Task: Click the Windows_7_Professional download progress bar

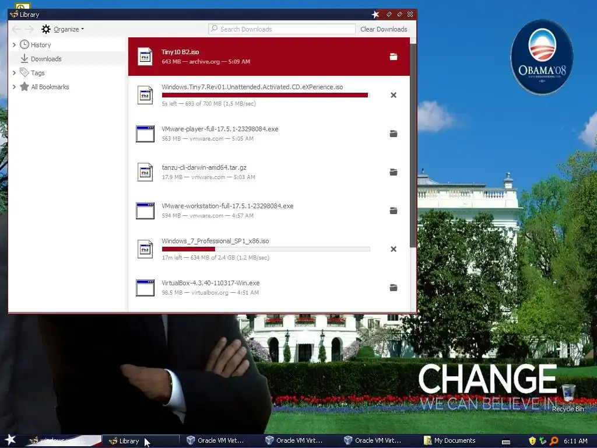Action: 266,249
